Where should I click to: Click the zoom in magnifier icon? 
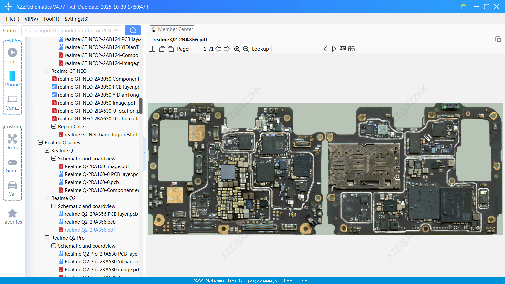click(x=237, y=49)
